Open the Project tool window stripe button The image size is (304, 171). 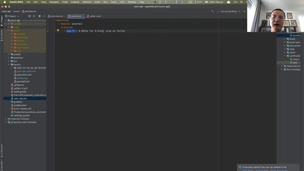[x=2, y=20]
